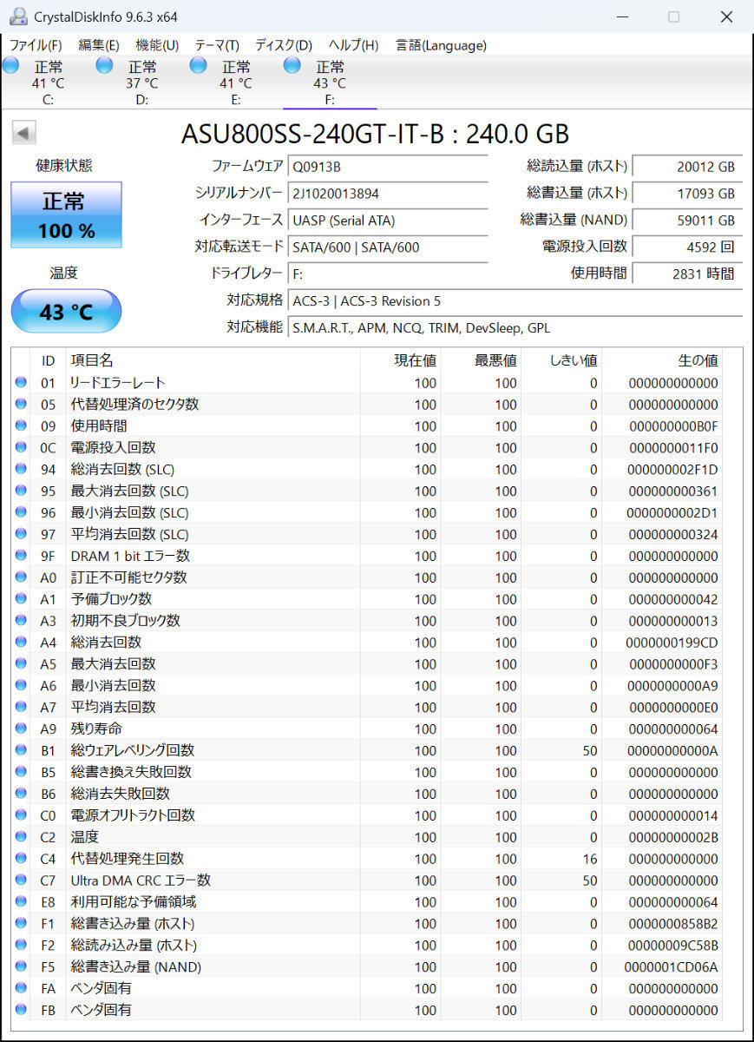Click the status orb for リードエラーレート

pos(21,382)
